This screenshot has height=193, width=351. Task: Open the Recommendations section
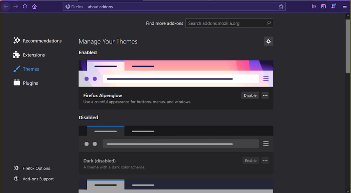(38, 41)
